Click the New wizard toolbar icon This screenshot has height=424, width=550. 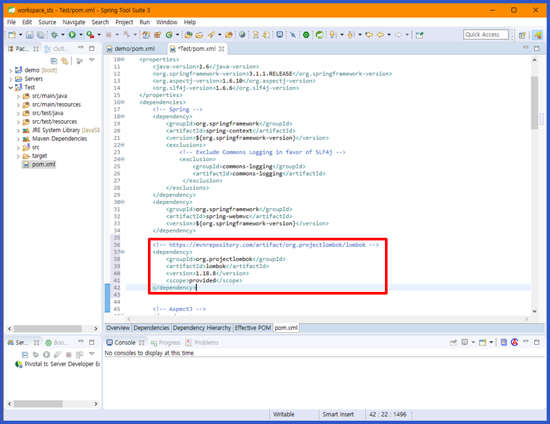click(x=13, y=35)
